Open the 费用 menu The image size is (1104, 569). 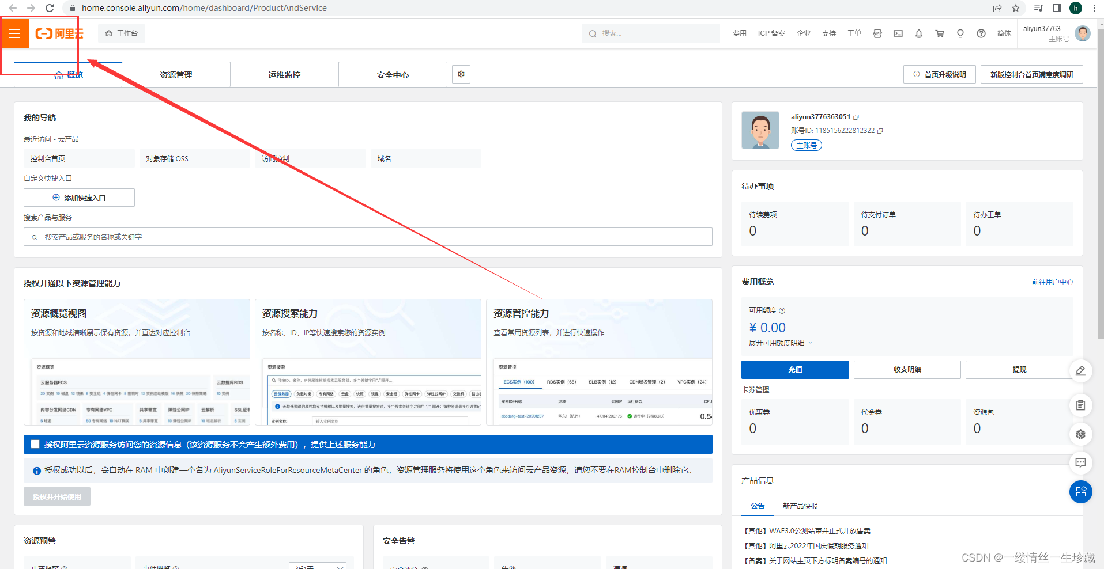coord(739,33)
